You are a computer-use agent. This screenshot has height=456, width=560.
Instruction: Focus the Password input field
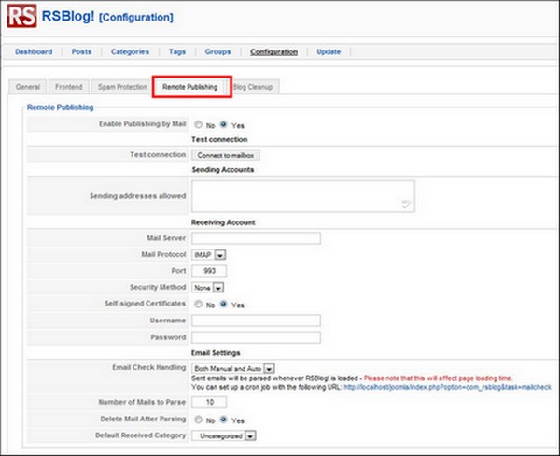click(x=256, y=337)
